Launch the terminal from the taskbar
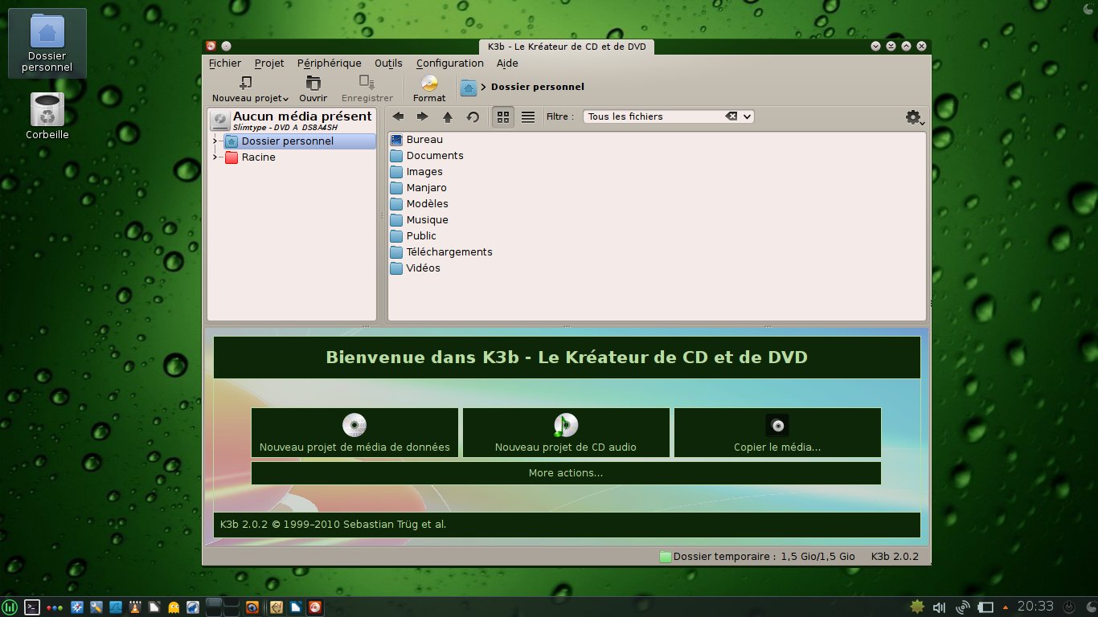Viewport: 1098px width, 617px height. [x=32, y=607]
